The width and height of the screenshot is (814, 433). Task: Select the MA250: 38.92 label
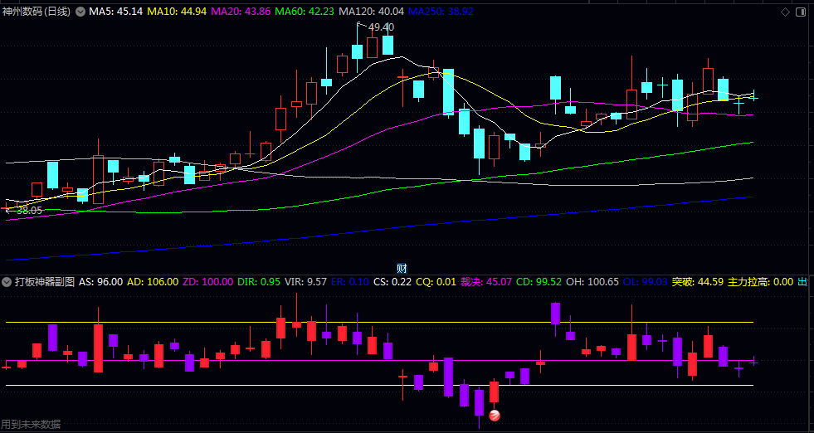click(441, 12)
